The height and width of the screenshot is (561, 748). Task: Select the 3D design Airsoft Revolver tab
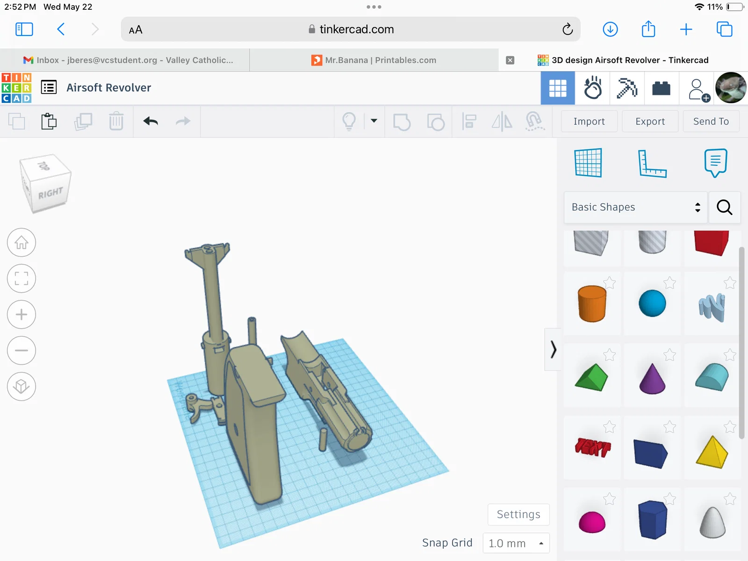pos(623,60)
